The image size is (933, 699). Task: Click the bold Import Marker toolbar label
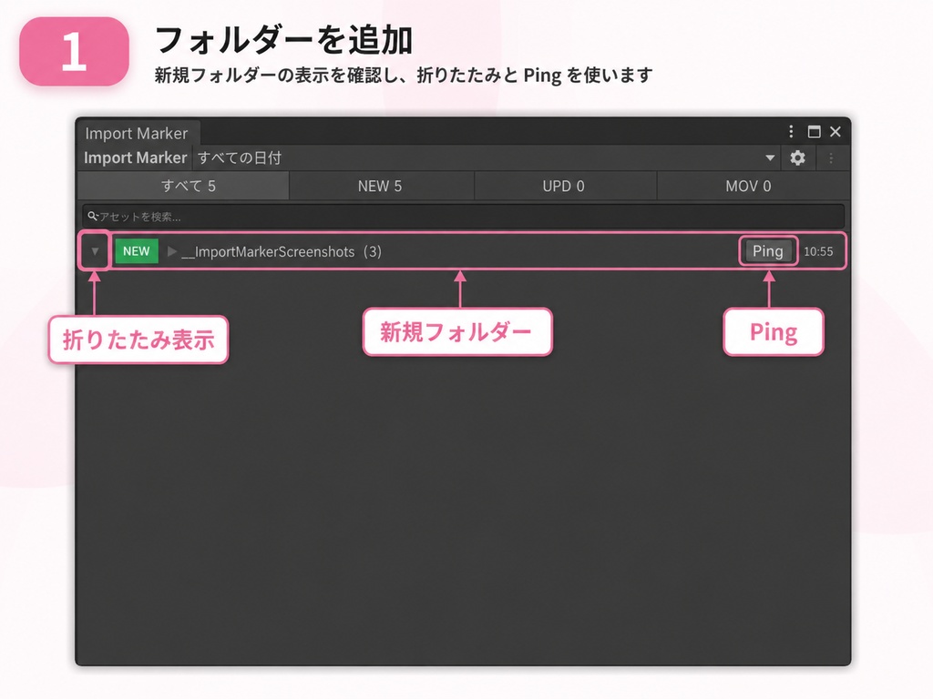tap(136, 157)
